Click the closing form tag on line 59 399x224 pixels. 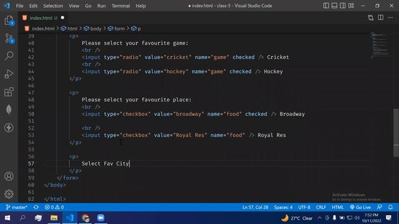coord(67,178)
